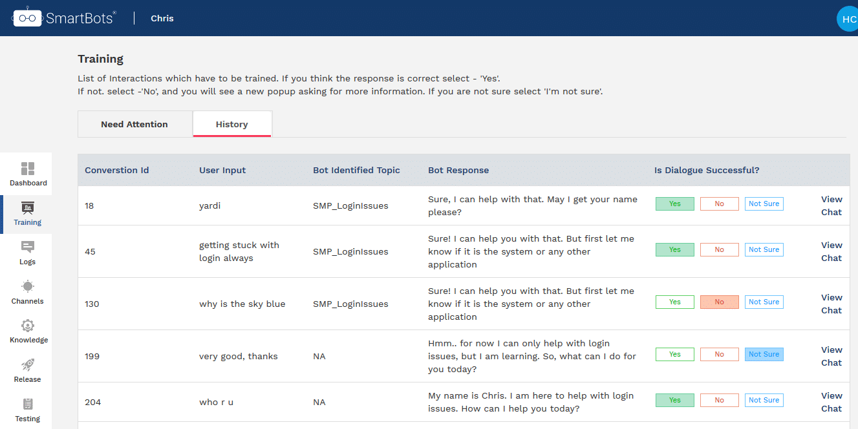
Task: Click View Chat for conversation 204
Action: click(831, 402)
